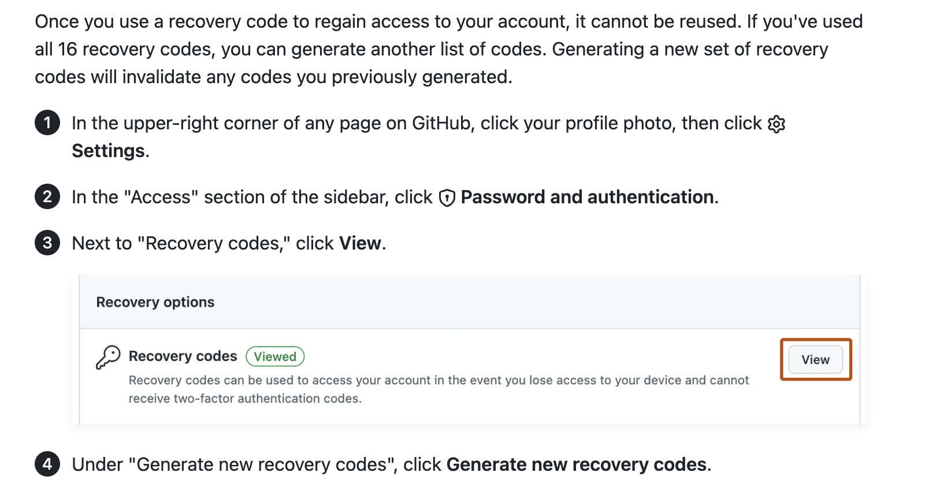This screenshot has width=929, height=491.
Task: Click the numbered circle for step 4
Action: point(47,464)
